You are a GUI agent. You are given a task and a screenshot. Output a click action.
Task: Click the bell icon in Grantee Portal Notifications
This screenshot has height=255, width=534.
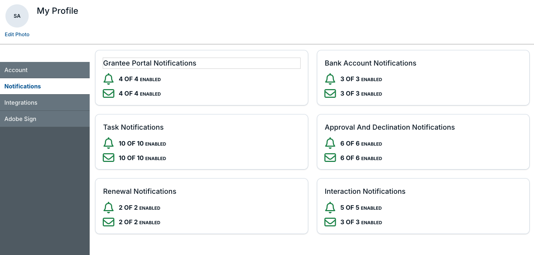pos(109,79)
